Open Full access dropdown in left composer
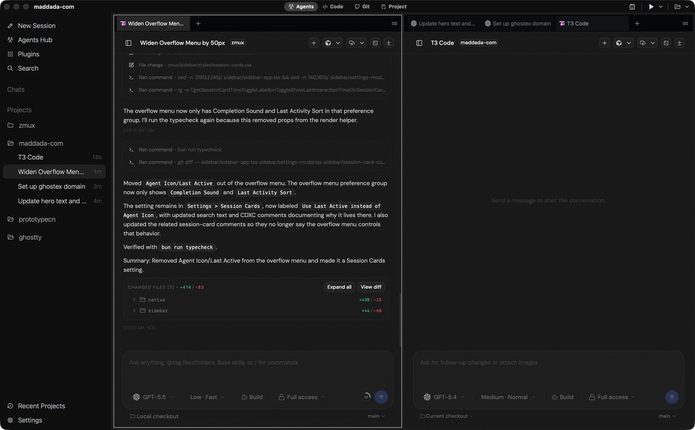Screen dimensions: 695x430 click(301, 397)
